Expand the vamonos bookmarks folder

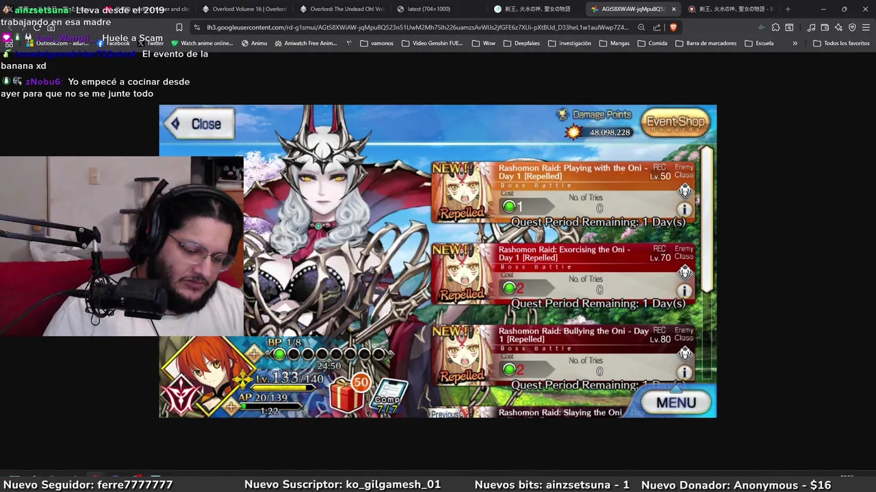(376, 43)
